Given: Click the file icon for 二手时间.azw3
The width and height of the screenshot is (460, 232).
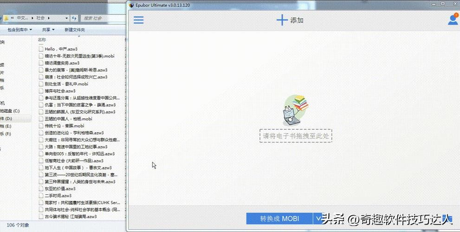Looking at the screenshot, I should pos(41,195).
